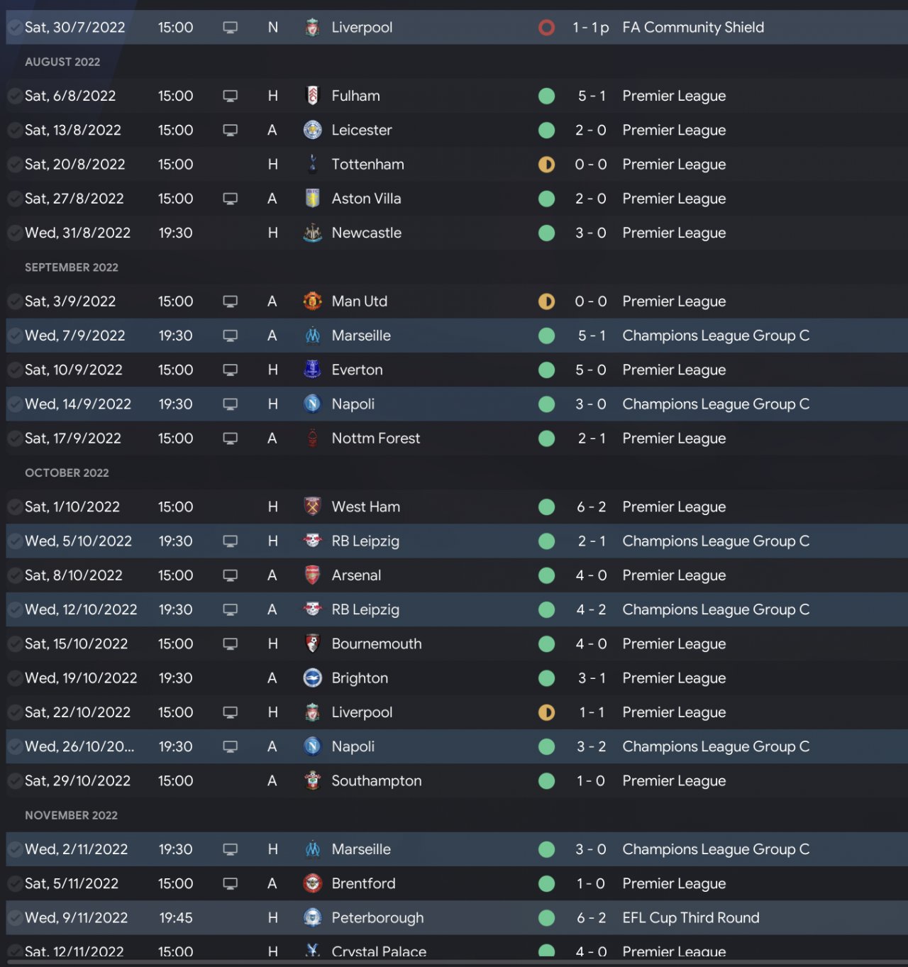Click the Peterborough club badge
This screenshot has width=908, height=967.
tap(312, 918)
